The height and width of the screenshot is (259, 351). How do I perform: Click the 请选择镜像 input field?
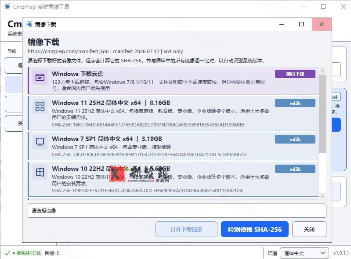pos(177,210)
